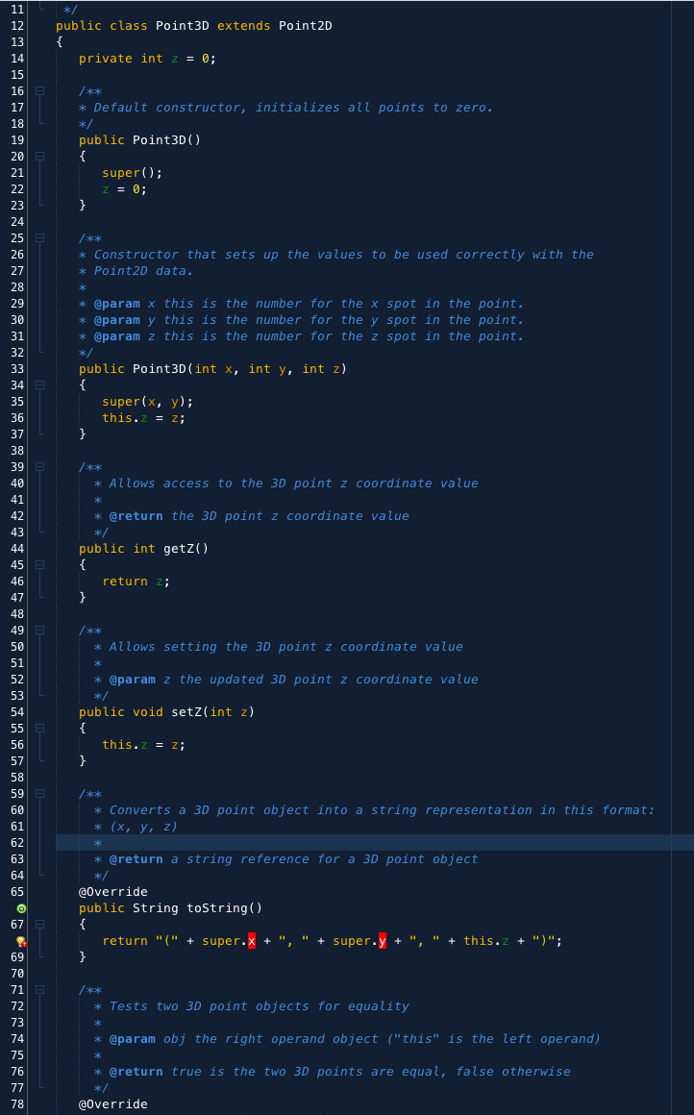Viewport: 694px width, 1115px height.
Task: Click the @Override annotation on line 78
Action: pyautogui.click(x=113, y=1104)
